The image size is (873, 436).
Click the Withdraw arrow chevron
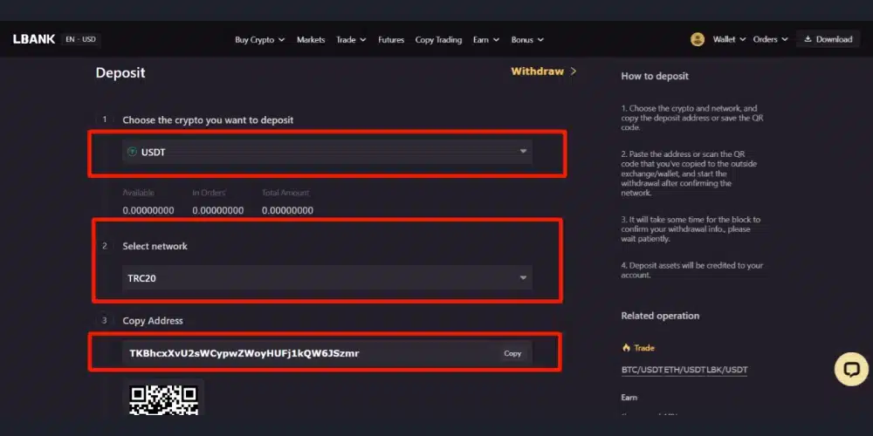click(x=574, y=72)
